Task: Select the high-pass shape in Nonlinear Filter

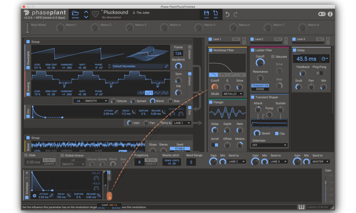Action: 232,75
